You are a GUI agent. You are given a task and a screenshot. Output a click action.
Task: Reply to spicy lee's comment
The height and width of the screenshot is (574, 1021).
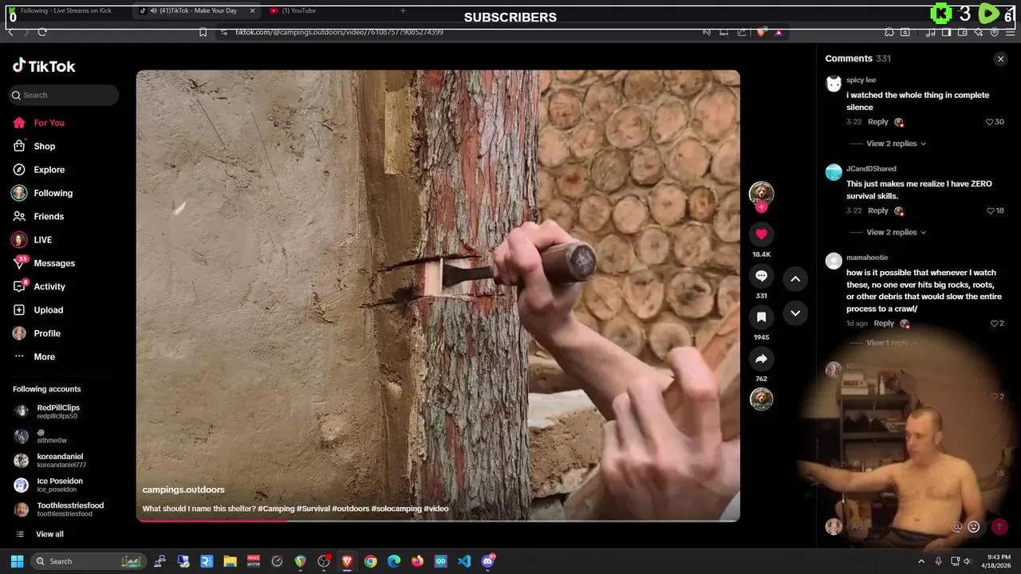pos(877,122)
